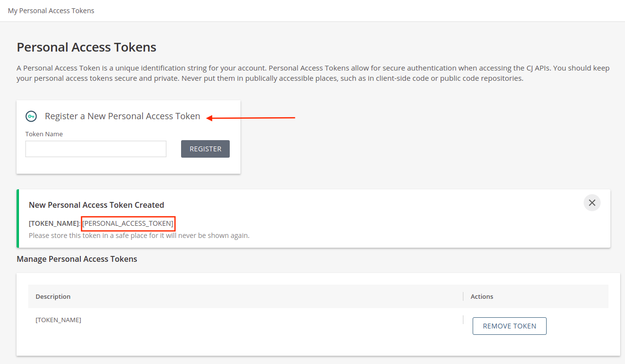This screenshot has height=364, width=625.
Task: Focus the Token Name input field
Action: tap(96, 149)
